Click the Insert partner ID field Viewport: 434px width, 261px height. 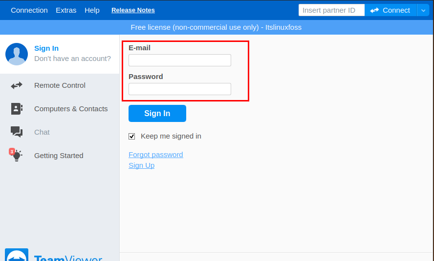pyautogui.click(x=331, y=10)
